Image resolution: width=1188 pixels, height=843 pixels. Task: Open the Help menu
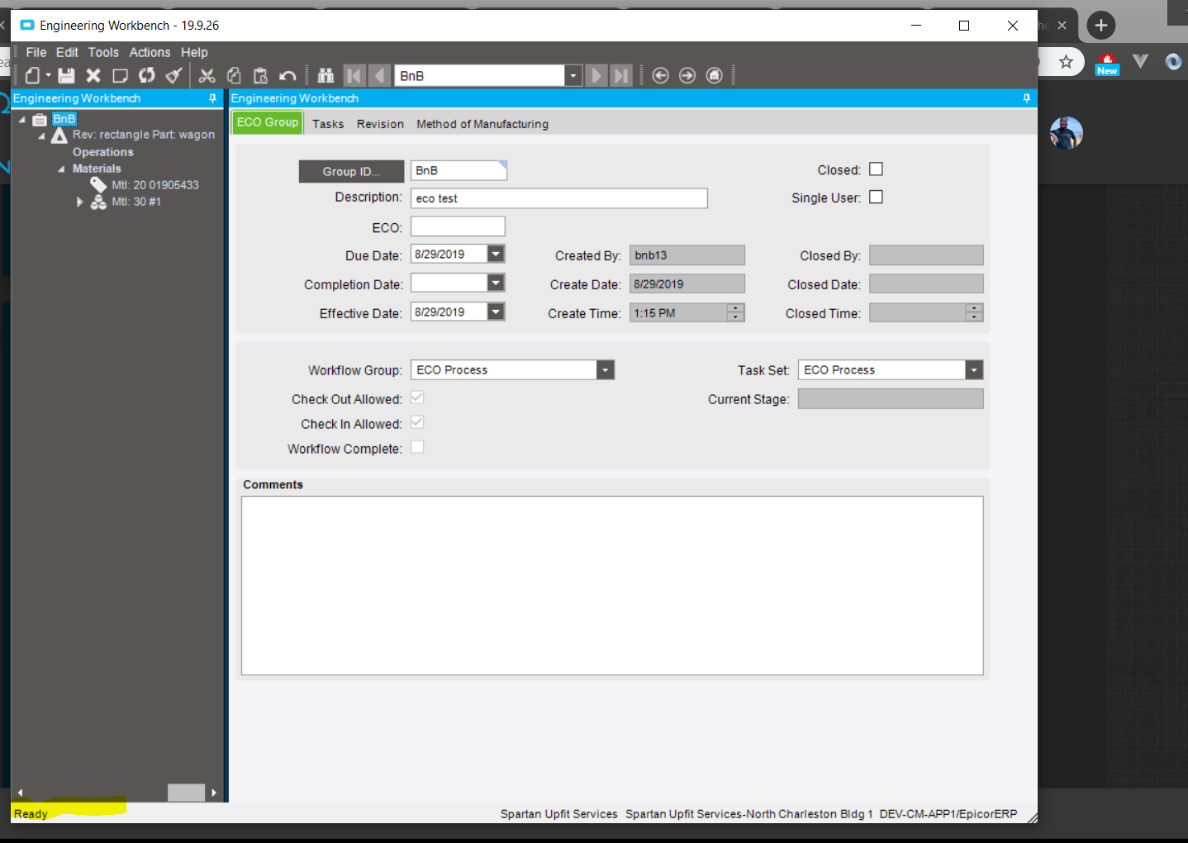[194, 52]
